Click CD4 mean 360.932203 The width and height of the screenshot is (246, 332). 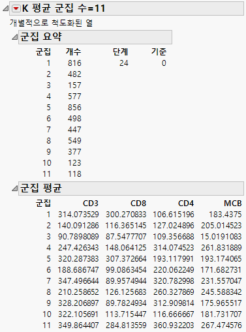tap(174, 325)
